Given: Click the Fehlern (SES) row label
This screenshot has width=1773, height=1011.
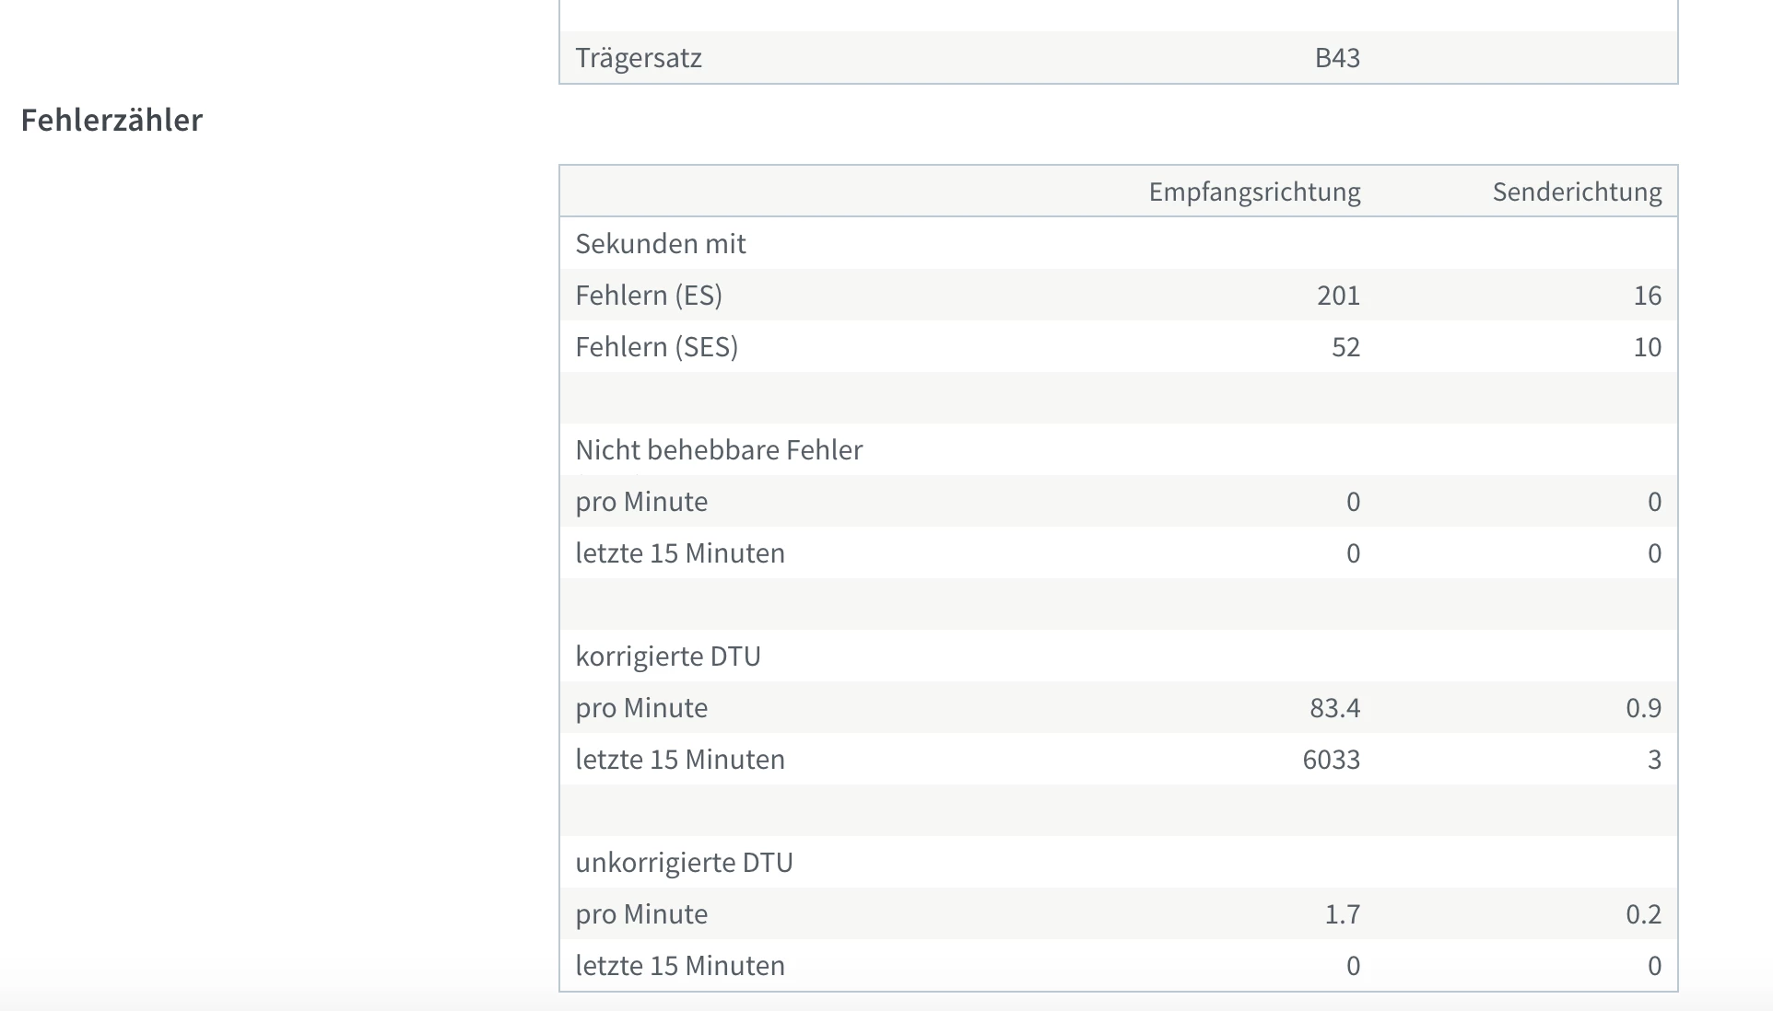Looking at the screenshot, I should coord(656,347).
